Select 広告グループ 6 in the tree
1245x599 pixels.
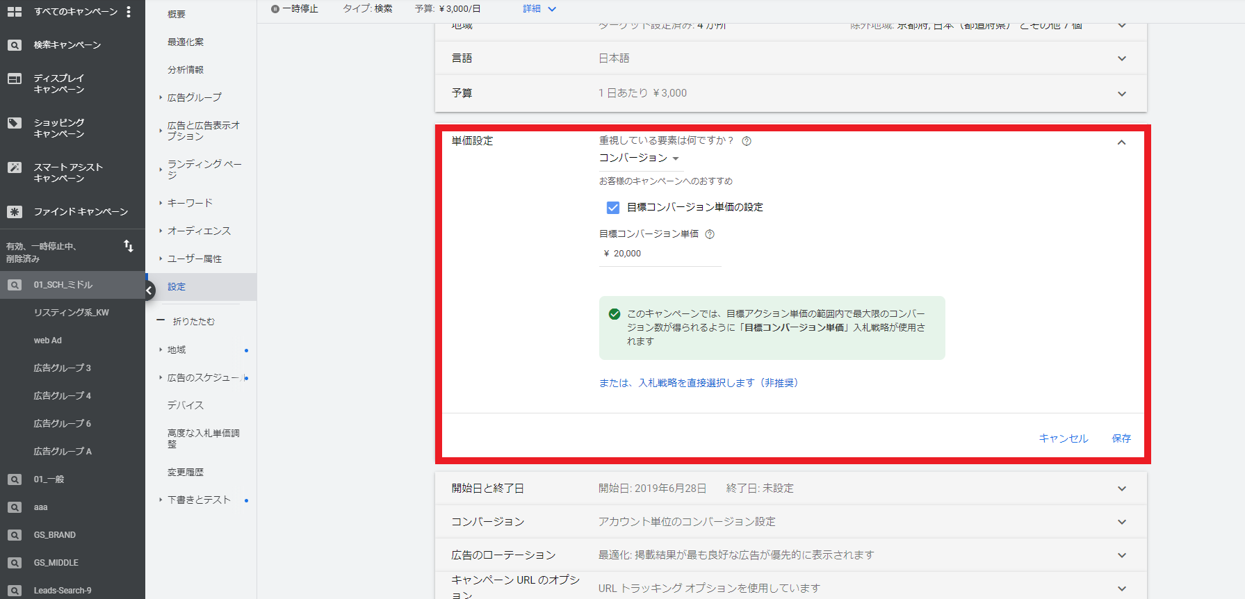pos(63,424)
